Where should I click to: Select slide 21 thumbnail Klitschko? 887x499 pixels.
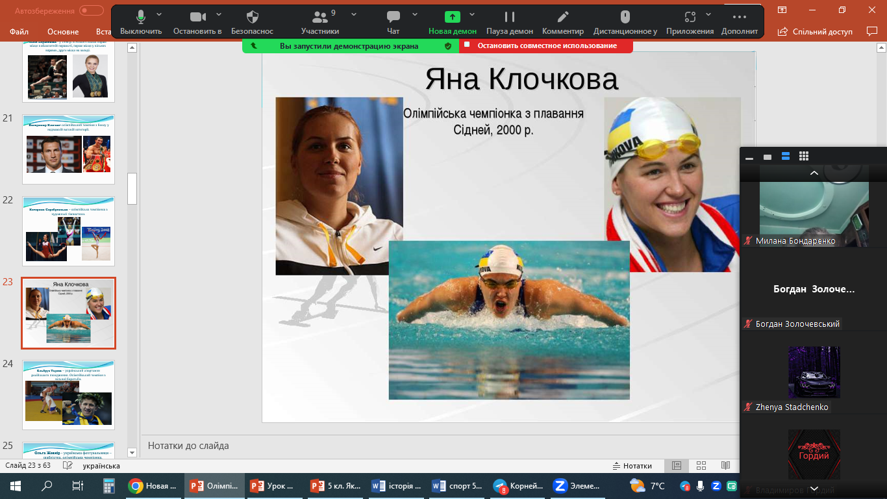[x=69, y=150]
